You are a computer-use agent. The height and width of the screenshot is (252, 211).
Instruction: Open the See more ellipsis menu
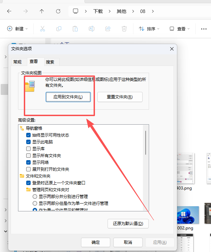204,29
